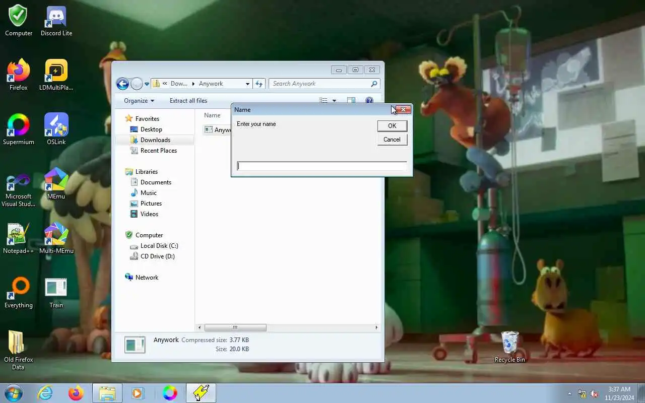Open the Organize menu
The height and width of the screenshot is (403, 645).
point(139,101)
